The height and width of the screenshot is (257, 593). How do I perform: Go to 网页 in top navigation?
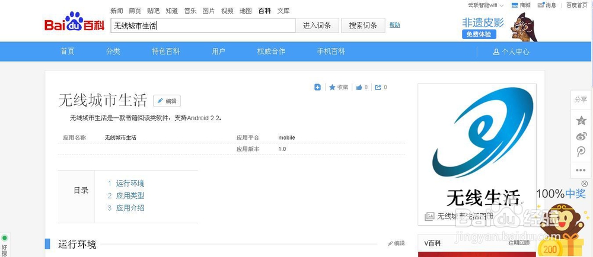point(135,11)
